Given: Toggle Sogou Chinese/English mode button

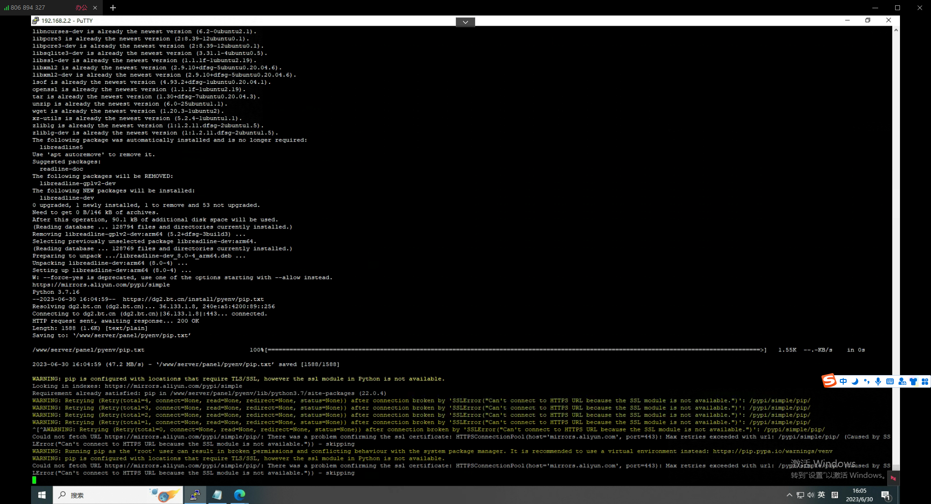Looking at the screenshot, I should point(843,382).
